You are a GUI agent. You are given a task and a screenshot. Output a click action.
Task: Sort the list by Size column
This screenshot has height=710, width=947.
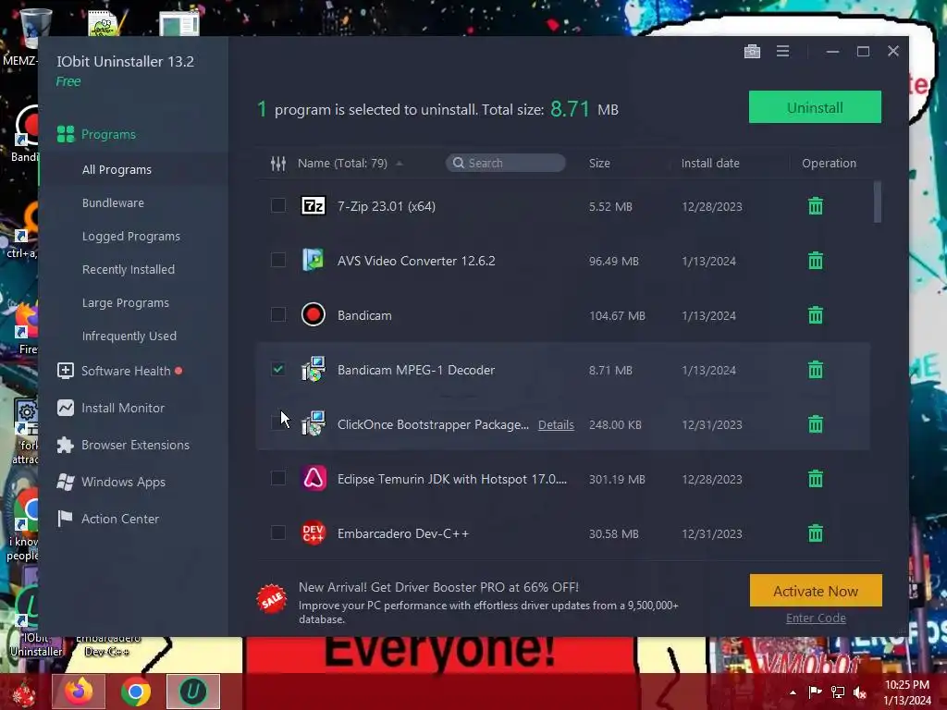(x=599, y=163)
